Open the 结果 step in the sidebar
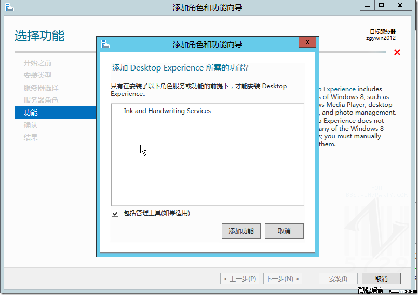This screenshot has width=418, height=295. tap(31, 137)
